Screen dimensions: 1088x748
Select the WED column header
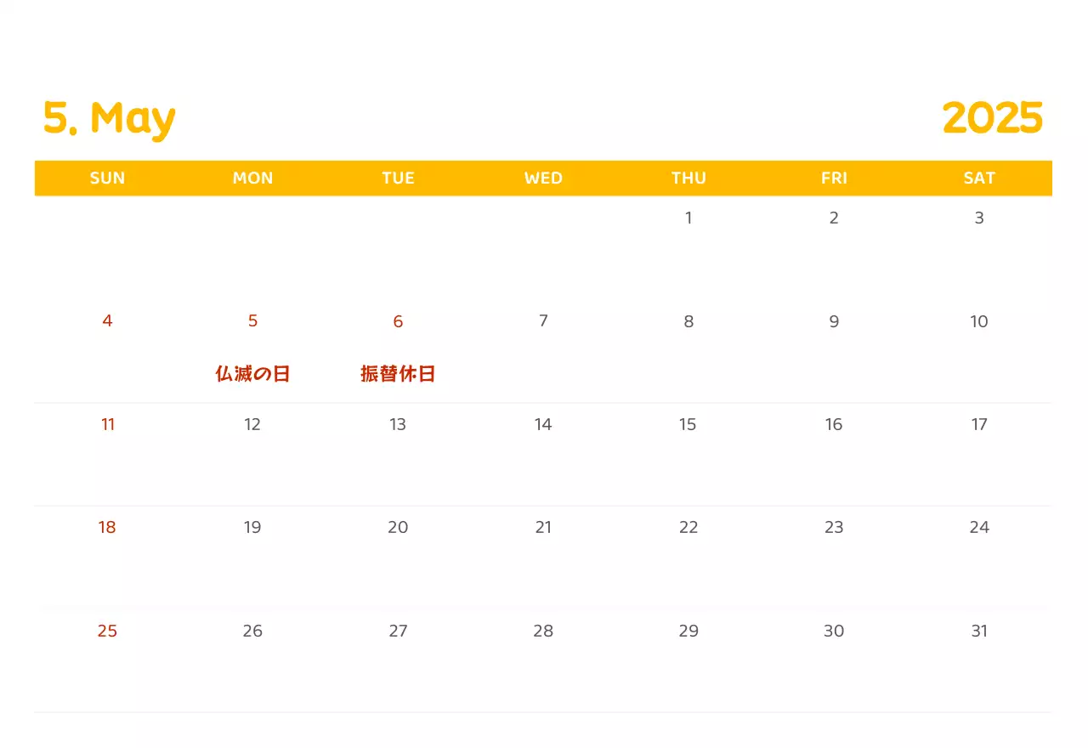tap(543, 178)
